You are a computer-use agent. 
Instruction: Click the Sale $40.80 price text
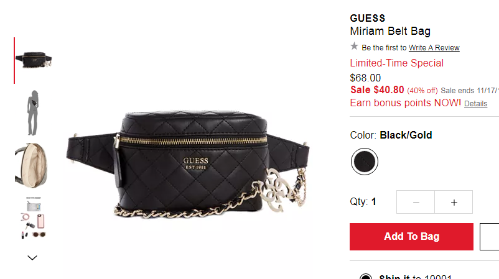377,90
